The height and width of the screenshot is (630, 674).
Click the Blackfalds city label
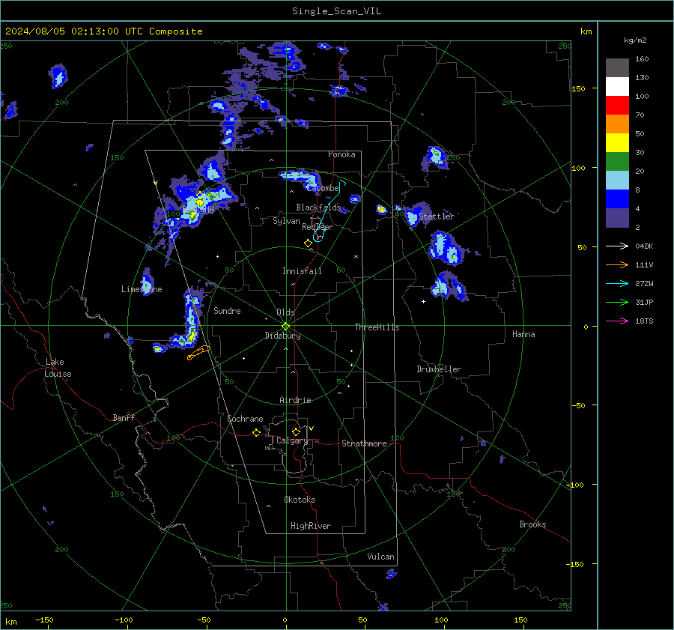pos(318,208)
